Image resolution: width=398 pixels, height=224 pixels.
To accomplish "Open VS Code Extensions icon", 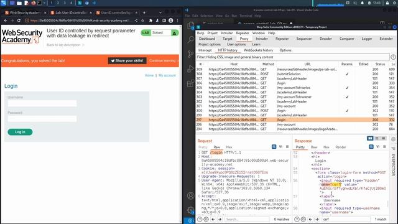I will (190, 83).
